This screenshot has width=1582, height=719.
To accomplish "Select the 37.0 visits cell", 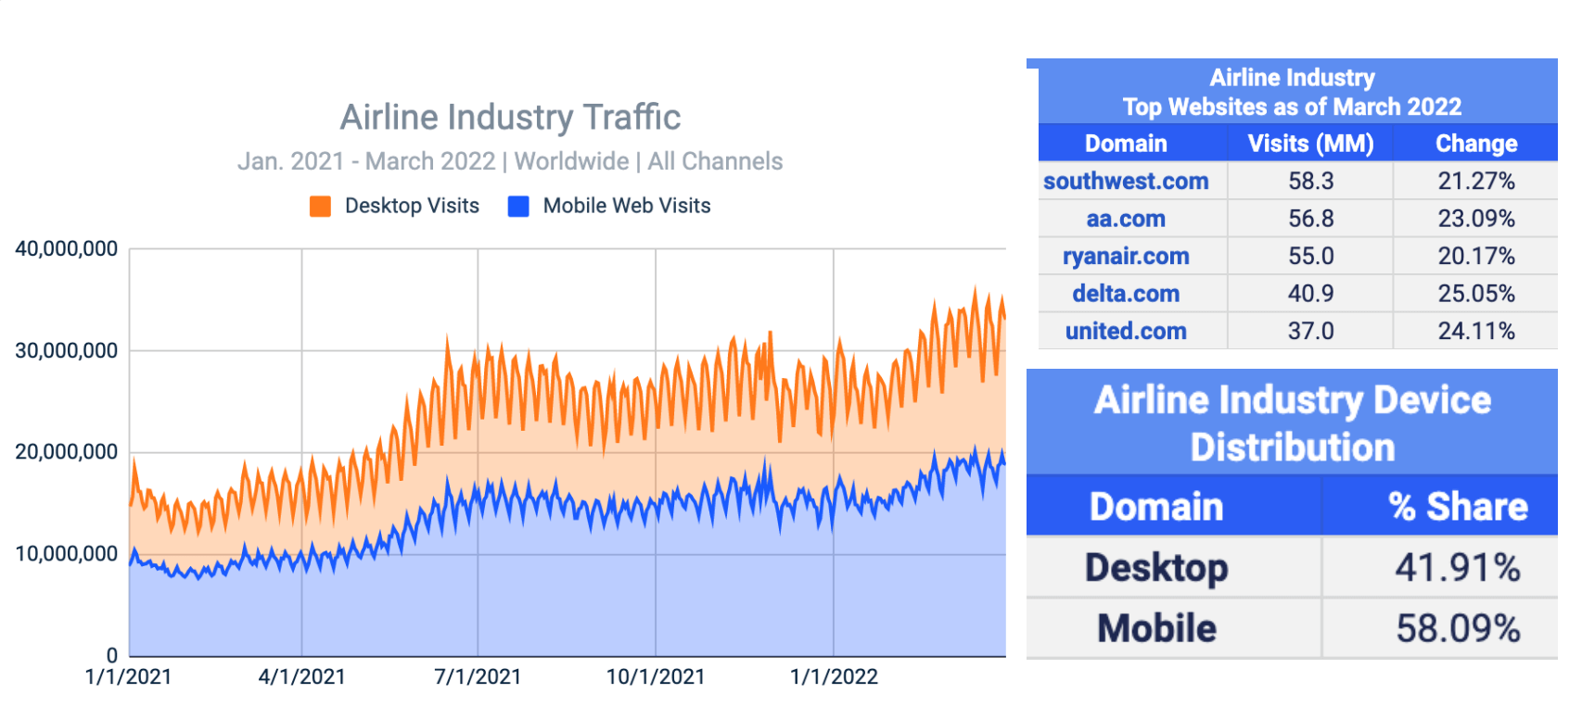I will (x=1310, y=331).
